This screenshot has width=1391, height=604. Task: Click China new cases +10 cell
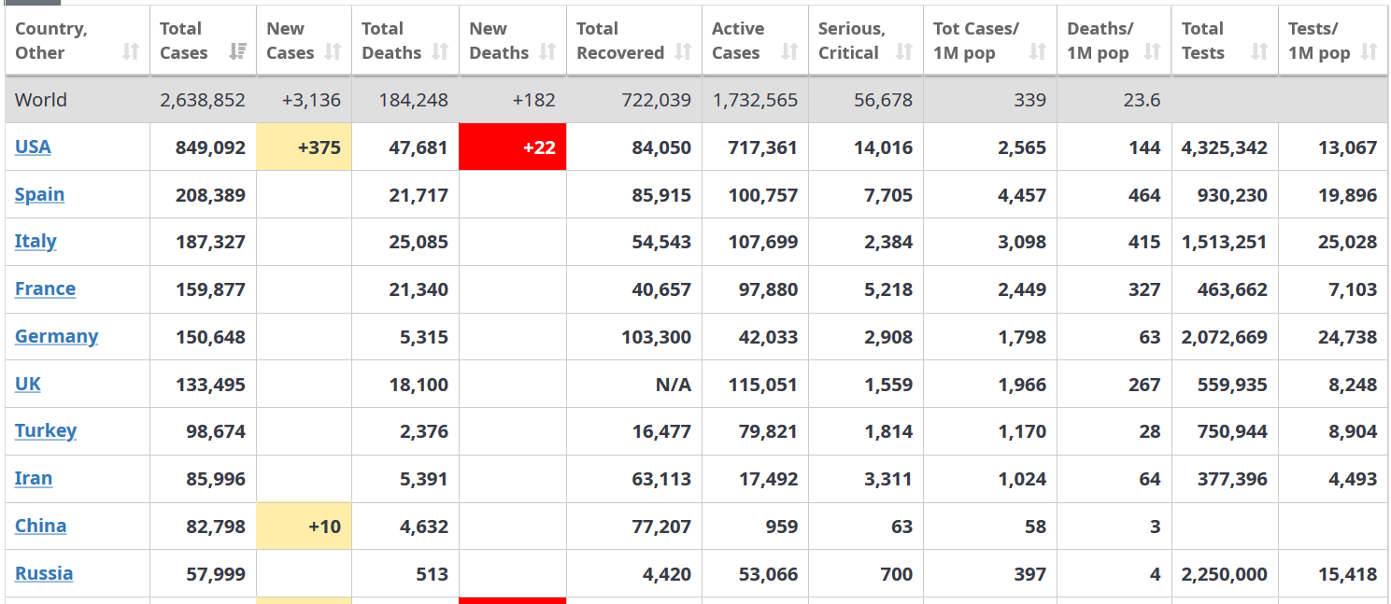point(305,526)
